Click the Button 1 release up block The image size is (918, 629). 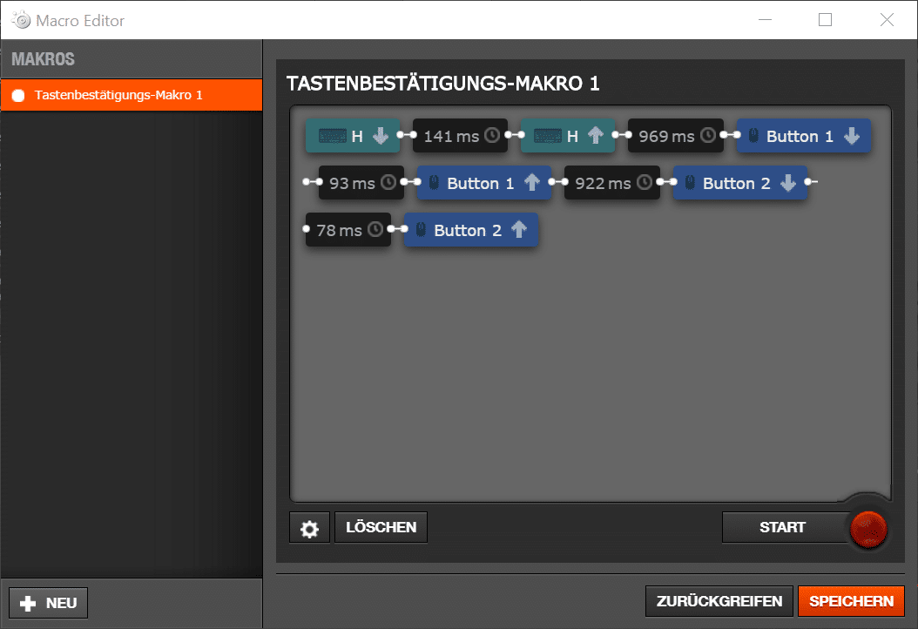484,183
